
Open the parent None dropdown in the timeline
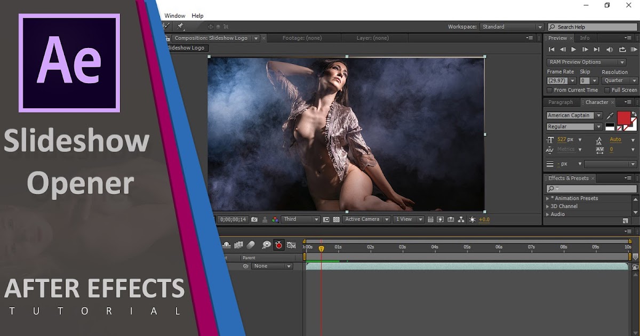(273, 266)
